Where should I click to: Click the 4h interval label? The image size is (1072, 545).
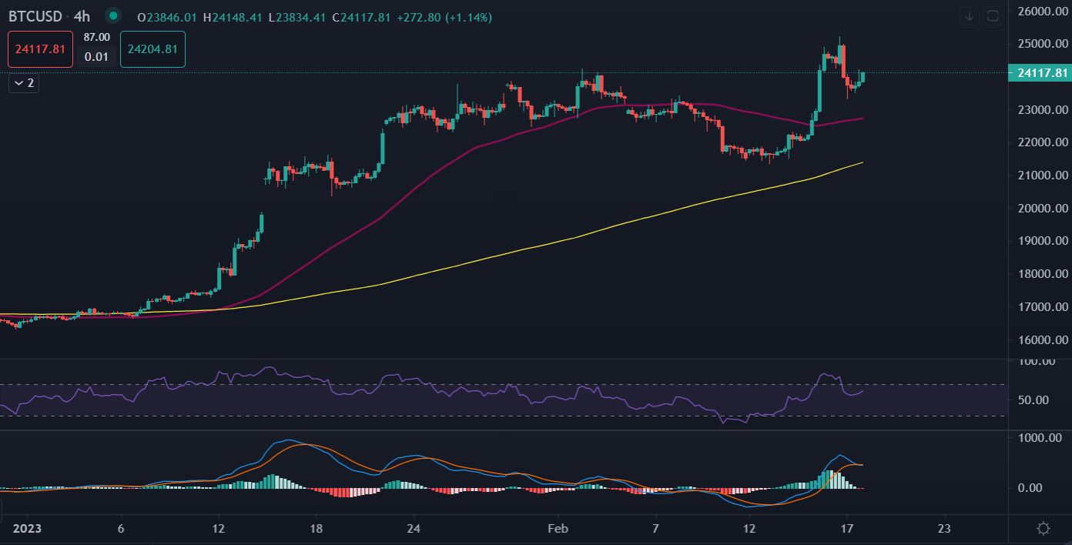point(82,16)
